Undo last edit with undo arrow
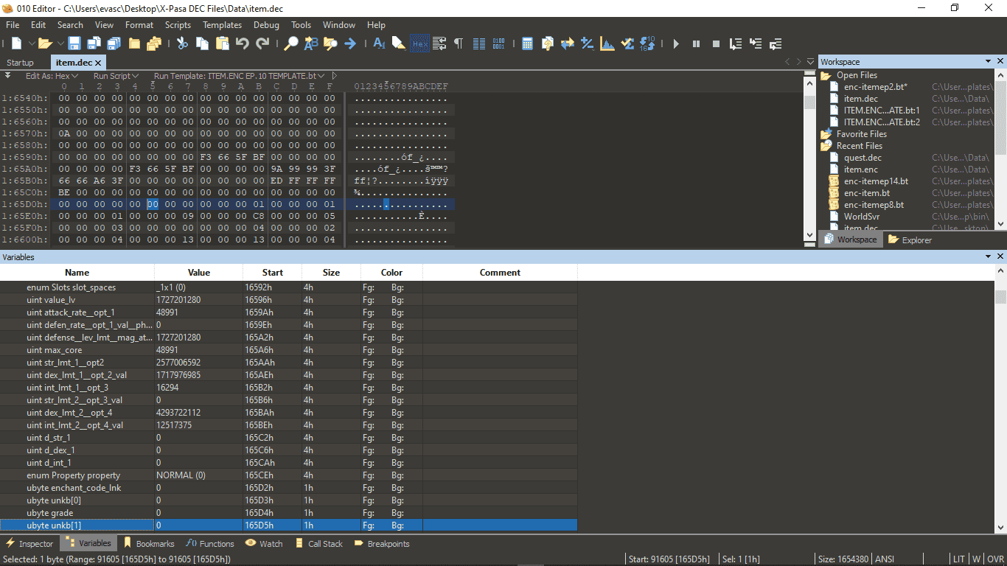Image resolution: width=1007 pixels, height=566 pixels. tap(242, 43)
